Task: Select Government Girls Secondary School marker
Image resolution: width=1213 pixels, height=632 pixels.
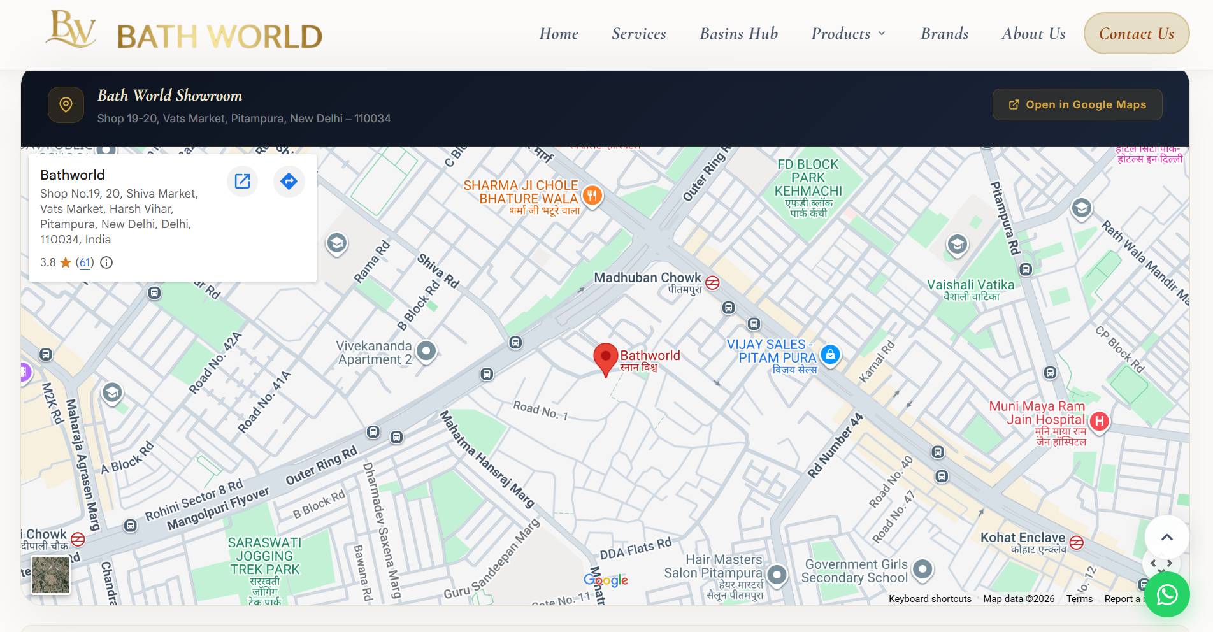Action: point(922,569)
